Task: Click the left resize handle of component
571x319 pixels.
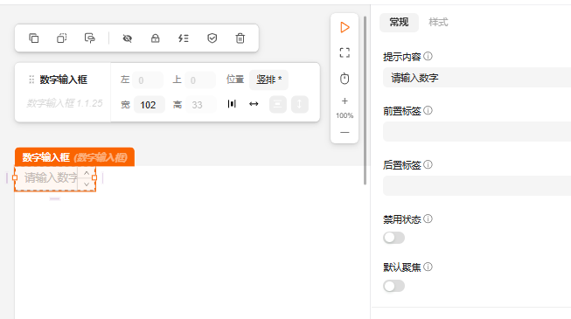Action: click(x=15, y=177)
